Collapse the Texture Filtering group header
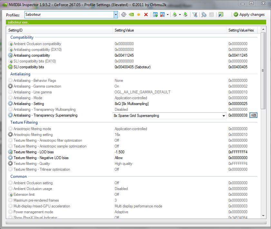 [x=24, y=122]
